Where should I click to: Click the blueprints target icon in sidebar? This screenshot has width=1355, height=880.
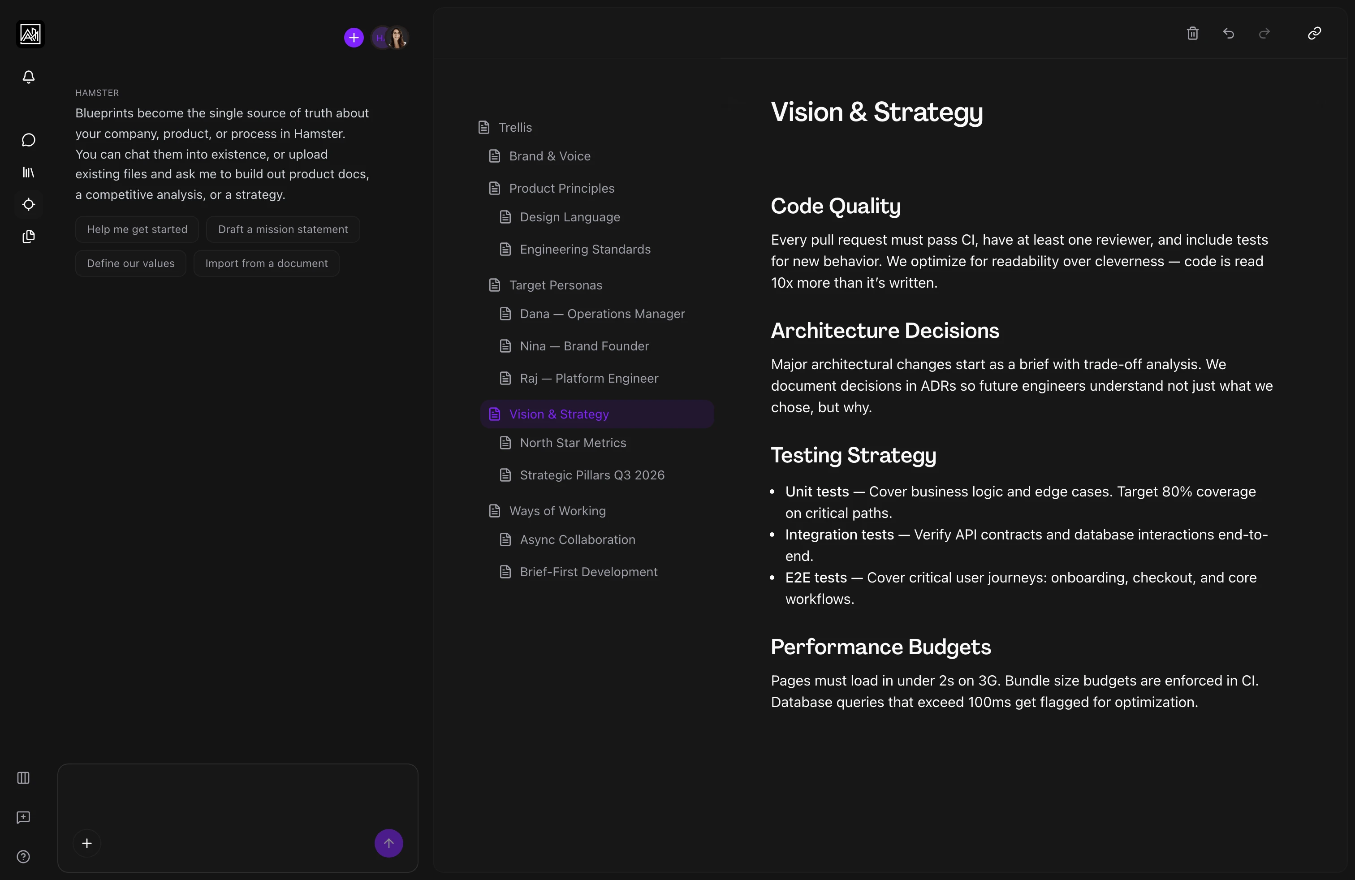pos(29,204)
